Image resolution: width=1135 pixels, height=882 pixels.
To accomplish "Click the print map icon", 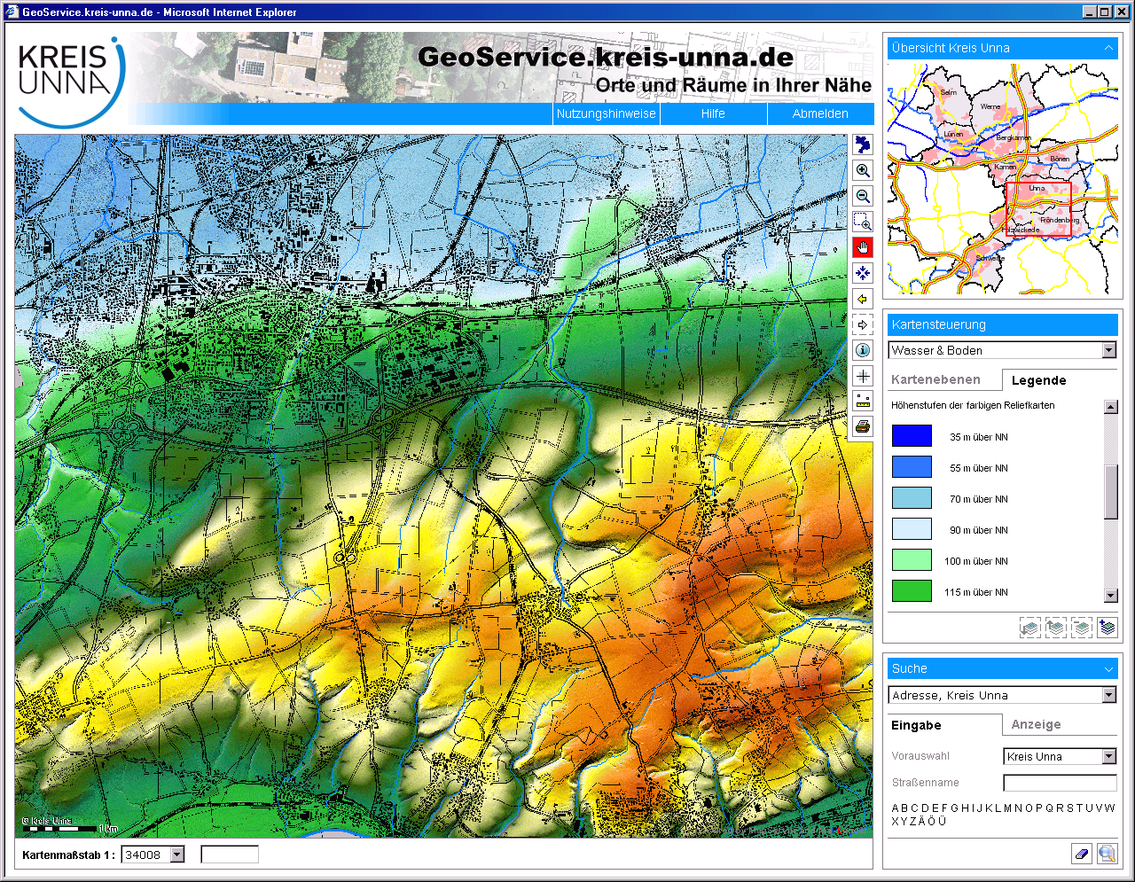I will tap(863, 427).
